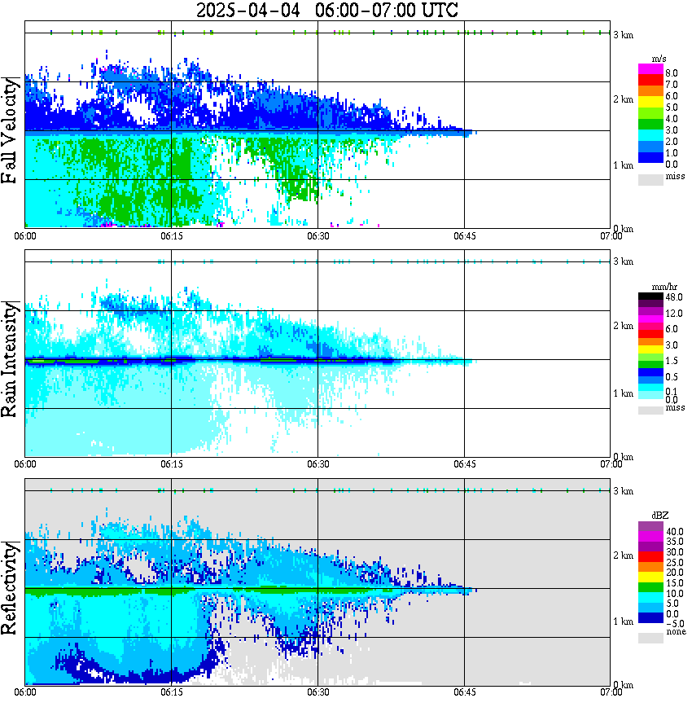Click the yellow swatch in the m/s legend
Image resolution: width=692 pixels, height=707 pixels.
point(650,102)
